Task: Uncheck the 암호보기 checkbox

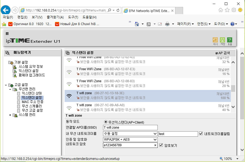Action: [161, 145]
